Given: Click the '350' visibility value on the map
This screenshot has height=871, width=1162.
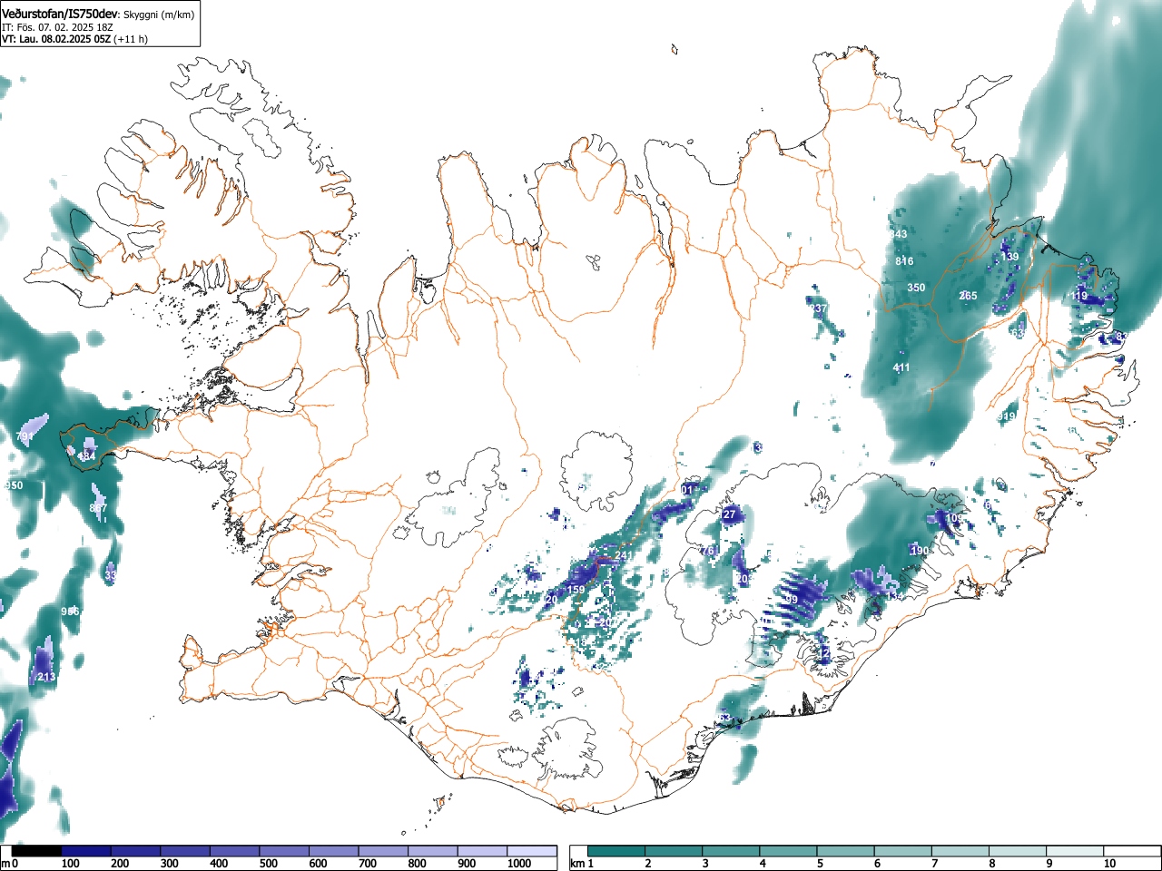Looking at the screenshot, I should pyautogui.click(x=916, y=288).
